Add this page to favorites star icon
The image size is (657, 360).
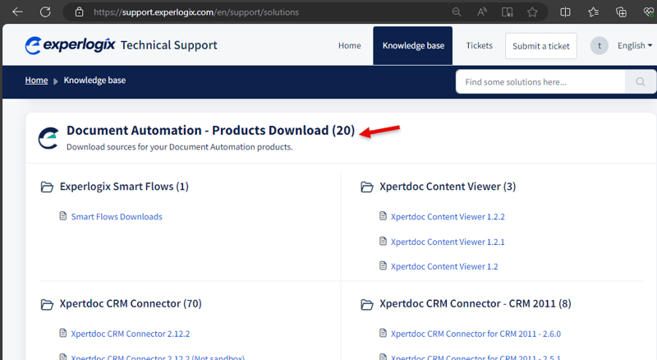(x=533, y=12)
